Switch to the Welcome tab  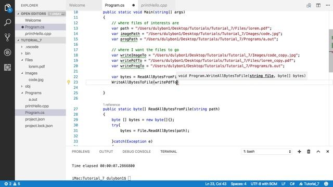point(77,5)
